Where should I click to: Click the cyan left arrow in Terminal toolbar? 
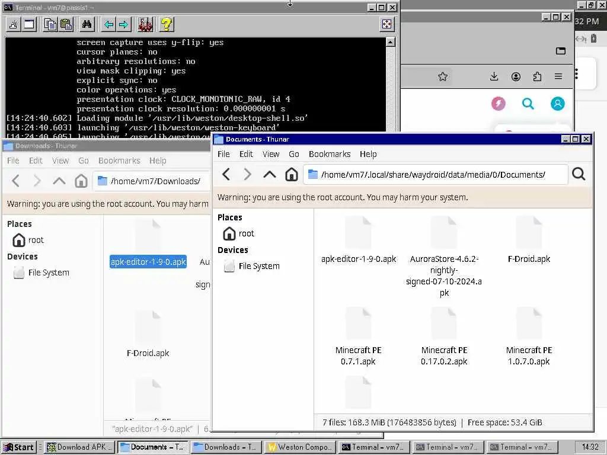108,25
